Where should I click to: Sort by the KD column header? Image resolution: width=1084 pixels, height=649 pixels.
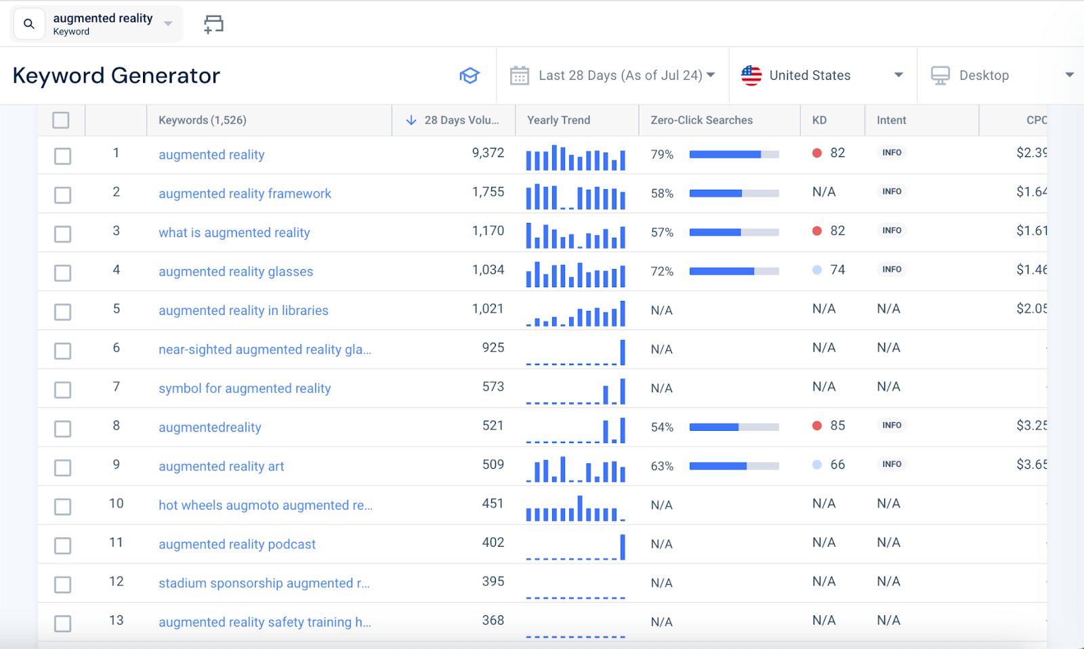(819, 121)
